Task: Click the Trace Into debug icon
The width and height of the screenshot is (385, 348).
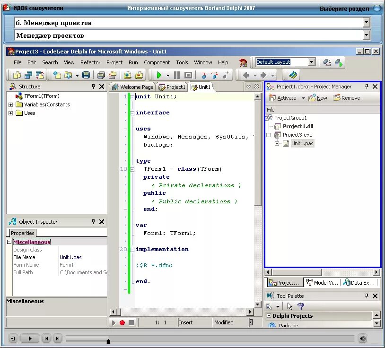Action: (x=203, y=75)
